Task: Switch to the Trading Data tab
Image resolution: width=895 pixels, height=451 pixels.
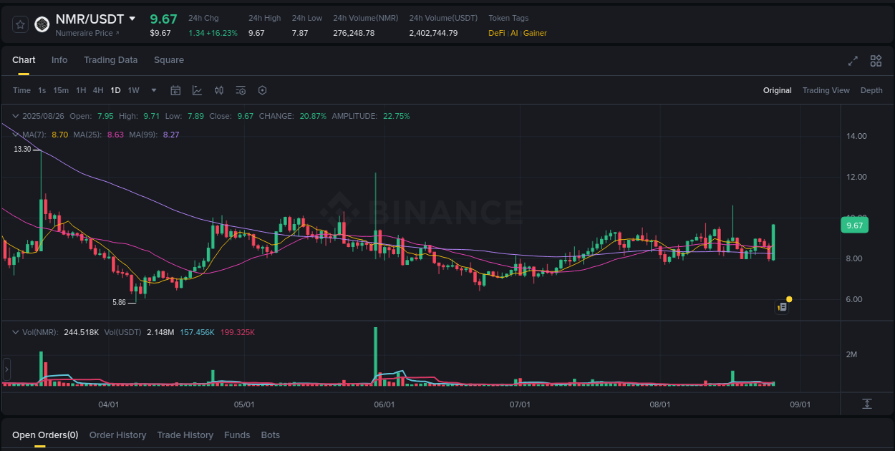Action: click(110, 60)
